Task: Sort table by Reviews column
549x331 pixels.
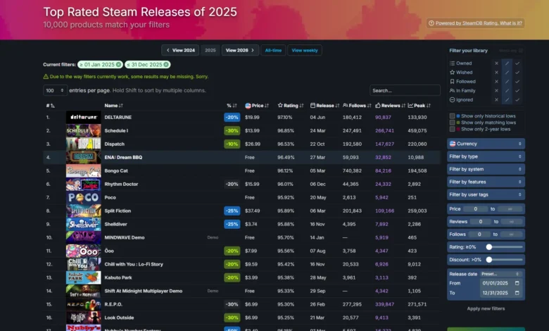Action: tap(390, 106)
